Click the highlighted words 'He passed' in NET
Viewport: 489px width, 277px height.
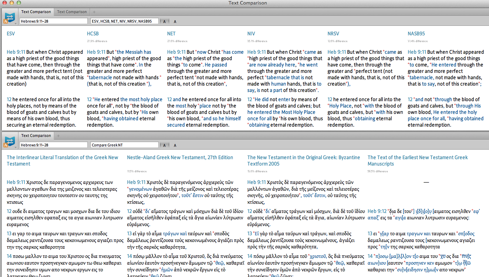click(216, 65)
